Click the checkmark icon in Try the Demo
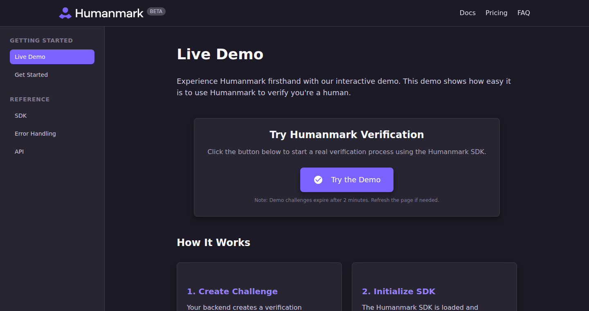 (318, 180)
